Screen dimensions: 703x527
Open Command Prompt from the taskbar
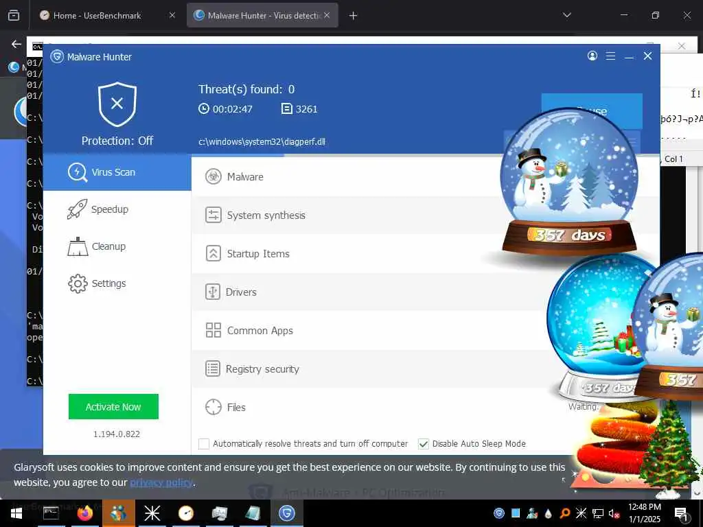point(51,513)
